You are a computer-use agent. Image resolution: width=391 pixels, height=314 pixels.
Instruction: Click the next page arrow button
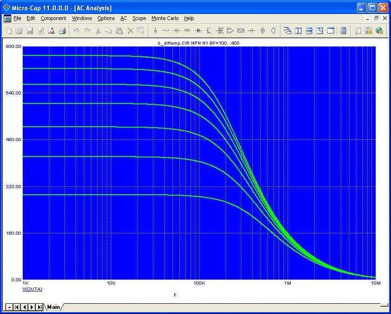pyautogui.click(x=32, y=307)
